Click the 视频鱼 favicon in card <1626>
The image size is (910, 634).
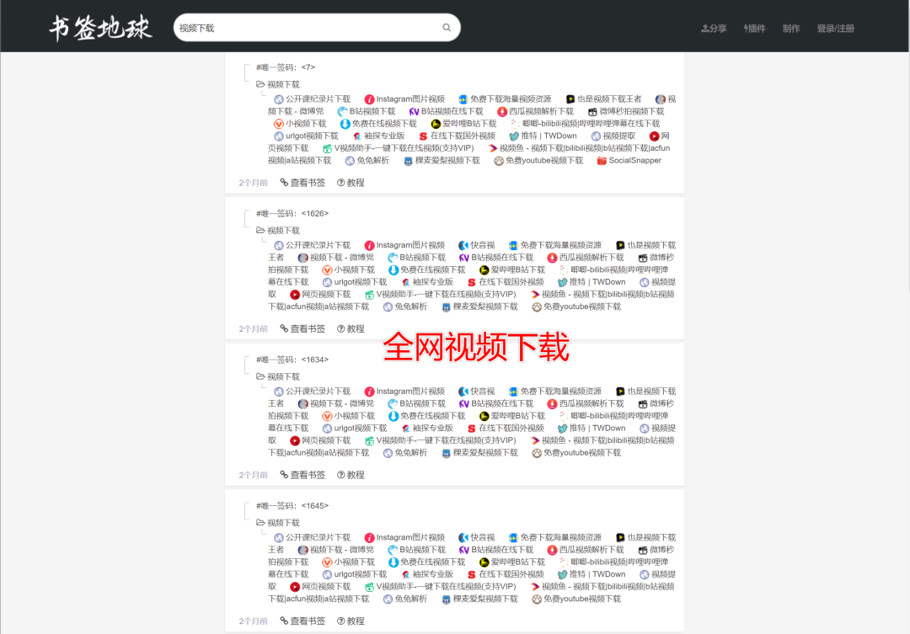pos(534,295)
